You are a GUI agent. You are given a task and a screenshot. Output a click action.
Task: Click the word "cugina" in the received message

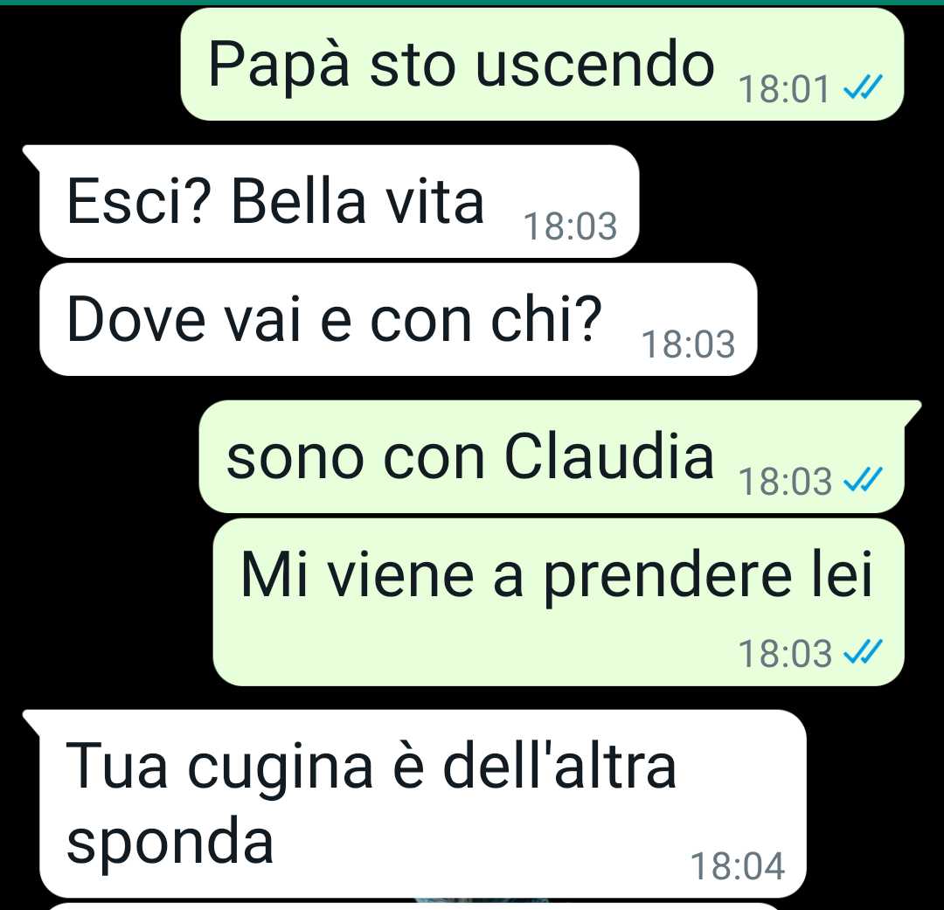[280, 769]
